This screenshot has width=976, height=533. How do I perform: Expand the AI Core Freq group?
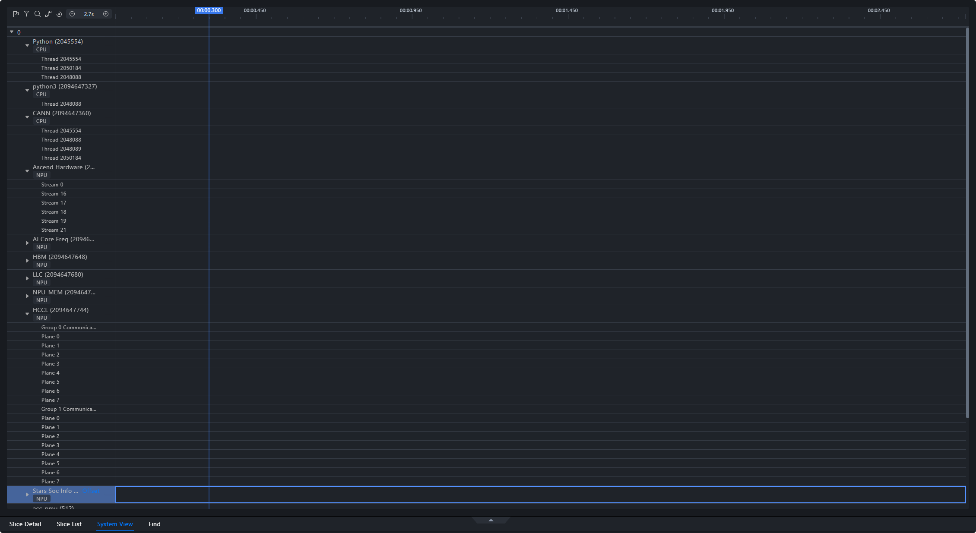point(27,243)
